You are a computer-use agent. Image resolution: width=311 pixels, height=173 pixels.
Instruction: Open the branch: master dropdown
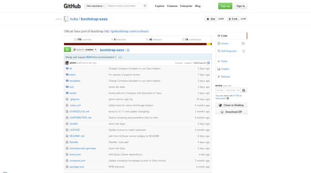click(x=85, y=50)
